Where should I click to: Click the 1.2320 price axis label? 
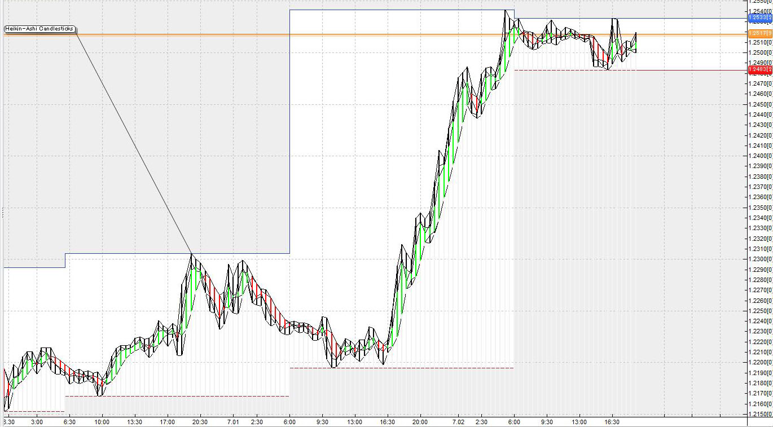tap(760, 239)
